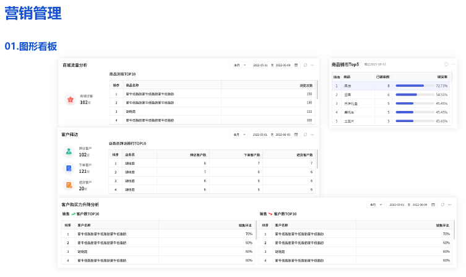The image size is (466, 277).
Task: Open 本月 dropdown in 客户购买力升降分析 panel
Action: (376, 204)
